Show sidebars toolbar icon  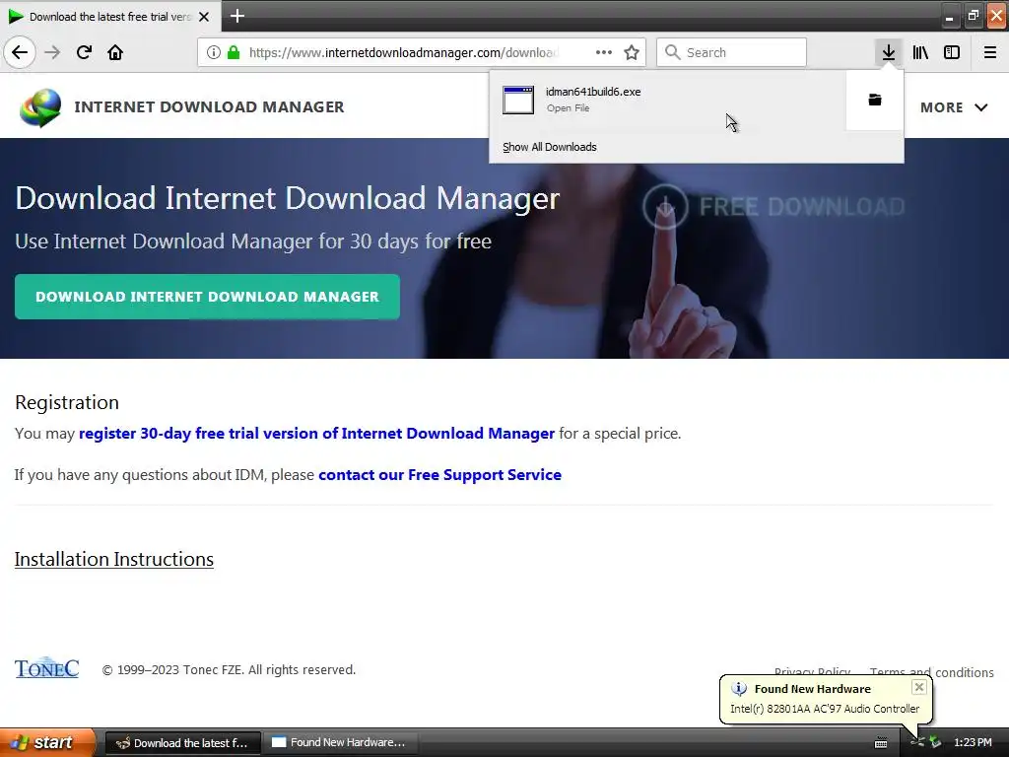952,52
